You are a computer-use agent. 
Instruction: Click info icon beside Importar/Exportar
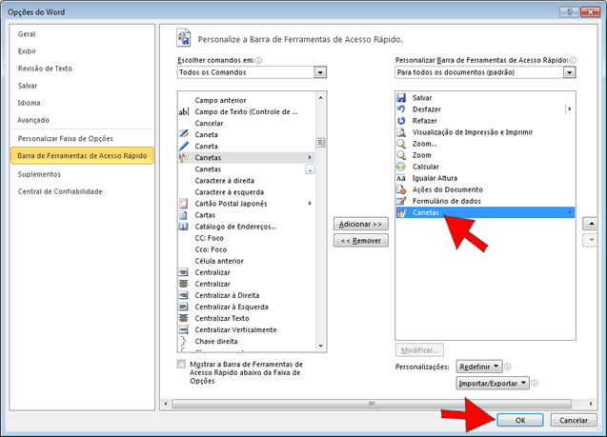point(535,383)
